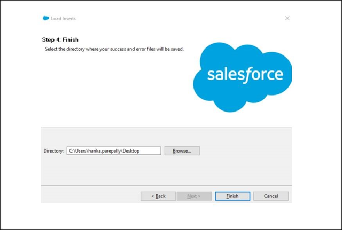Focus the Directory path input field
The width and height of the screenshot is (342, 230).
click(113, 151)
